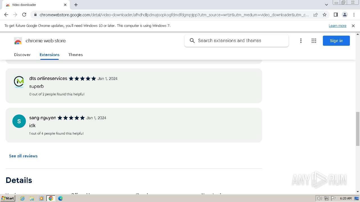The image size is (360, 202).
Task: Focus the Search extensions and themes field
Action: coord(237,41)
